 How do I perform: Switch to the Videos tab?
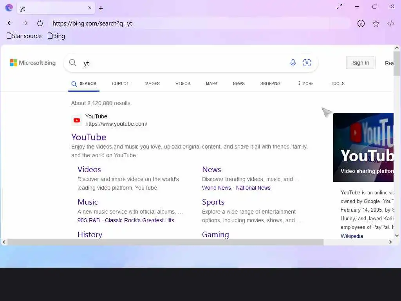pyautogui.click(x=183, y=84)
